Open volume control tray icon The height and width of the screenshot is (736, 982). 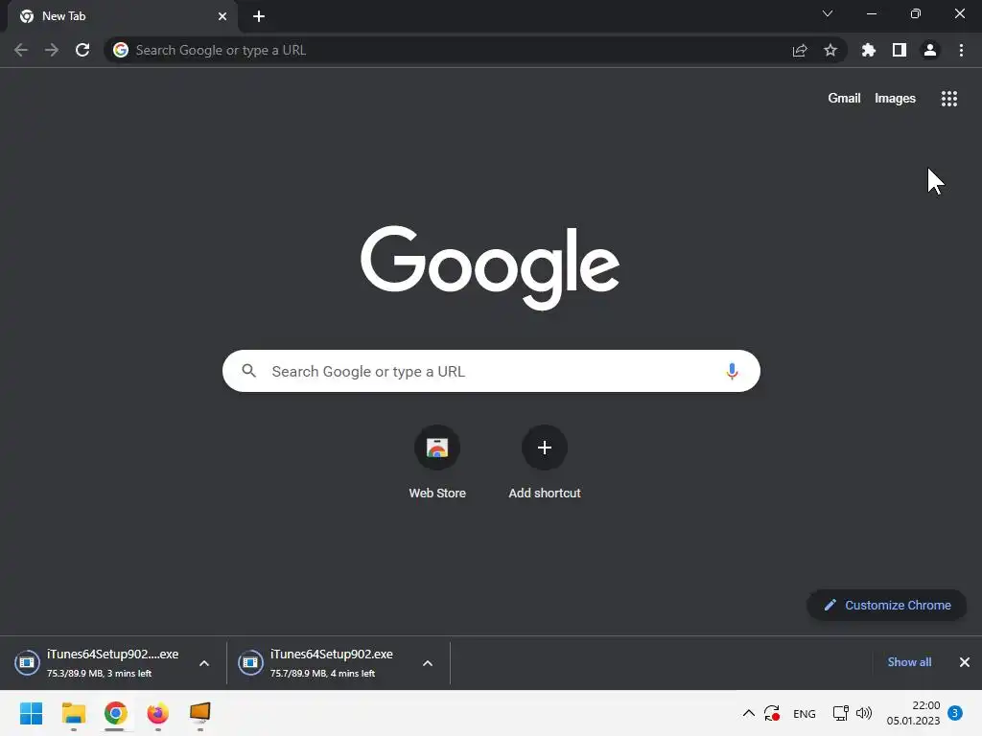tap(864, 713)
